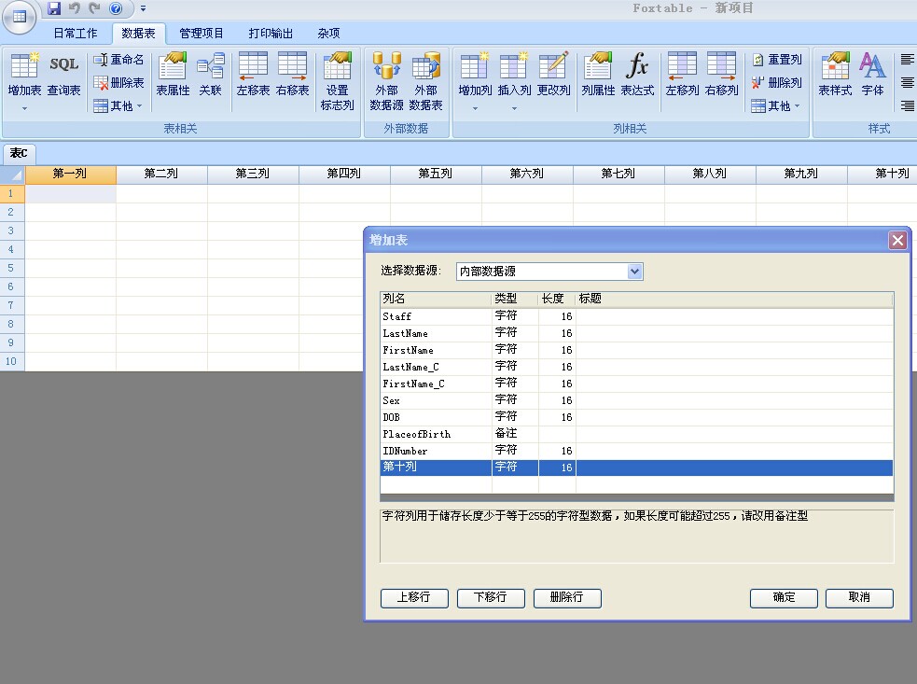This screenshot has width=917, height=684.
Task: Undo the last action in quick toolbar
Action: coord(75,8)
